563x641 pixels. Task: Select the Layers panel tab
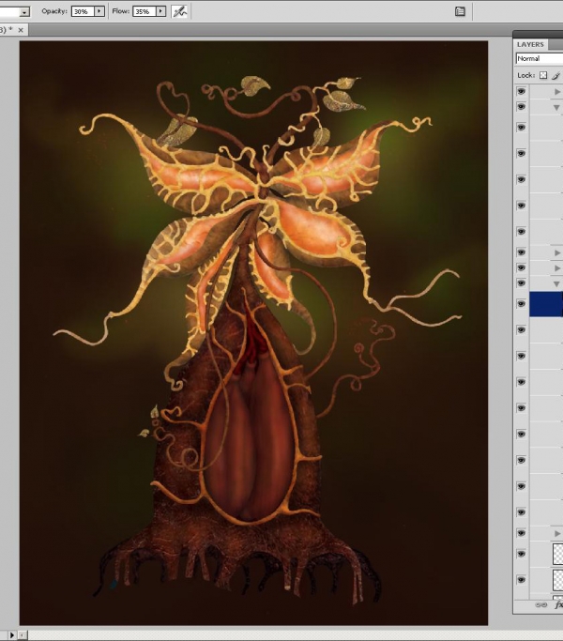click(x=530, y=44)
